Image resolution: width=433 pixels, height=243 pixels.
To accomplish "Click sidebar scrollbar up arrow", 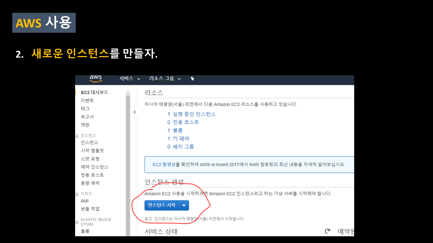I will (128, 93).
